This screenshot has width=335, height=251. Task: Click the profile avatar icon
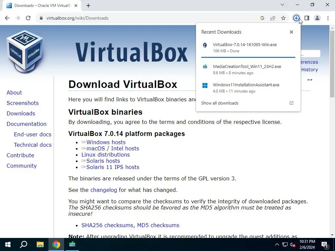(x=317, y=18)
